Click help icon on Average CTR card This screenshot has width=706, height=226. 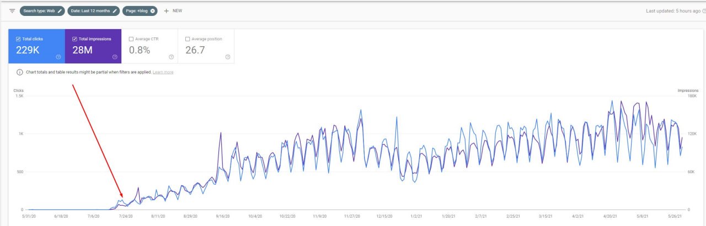(171, 57)
